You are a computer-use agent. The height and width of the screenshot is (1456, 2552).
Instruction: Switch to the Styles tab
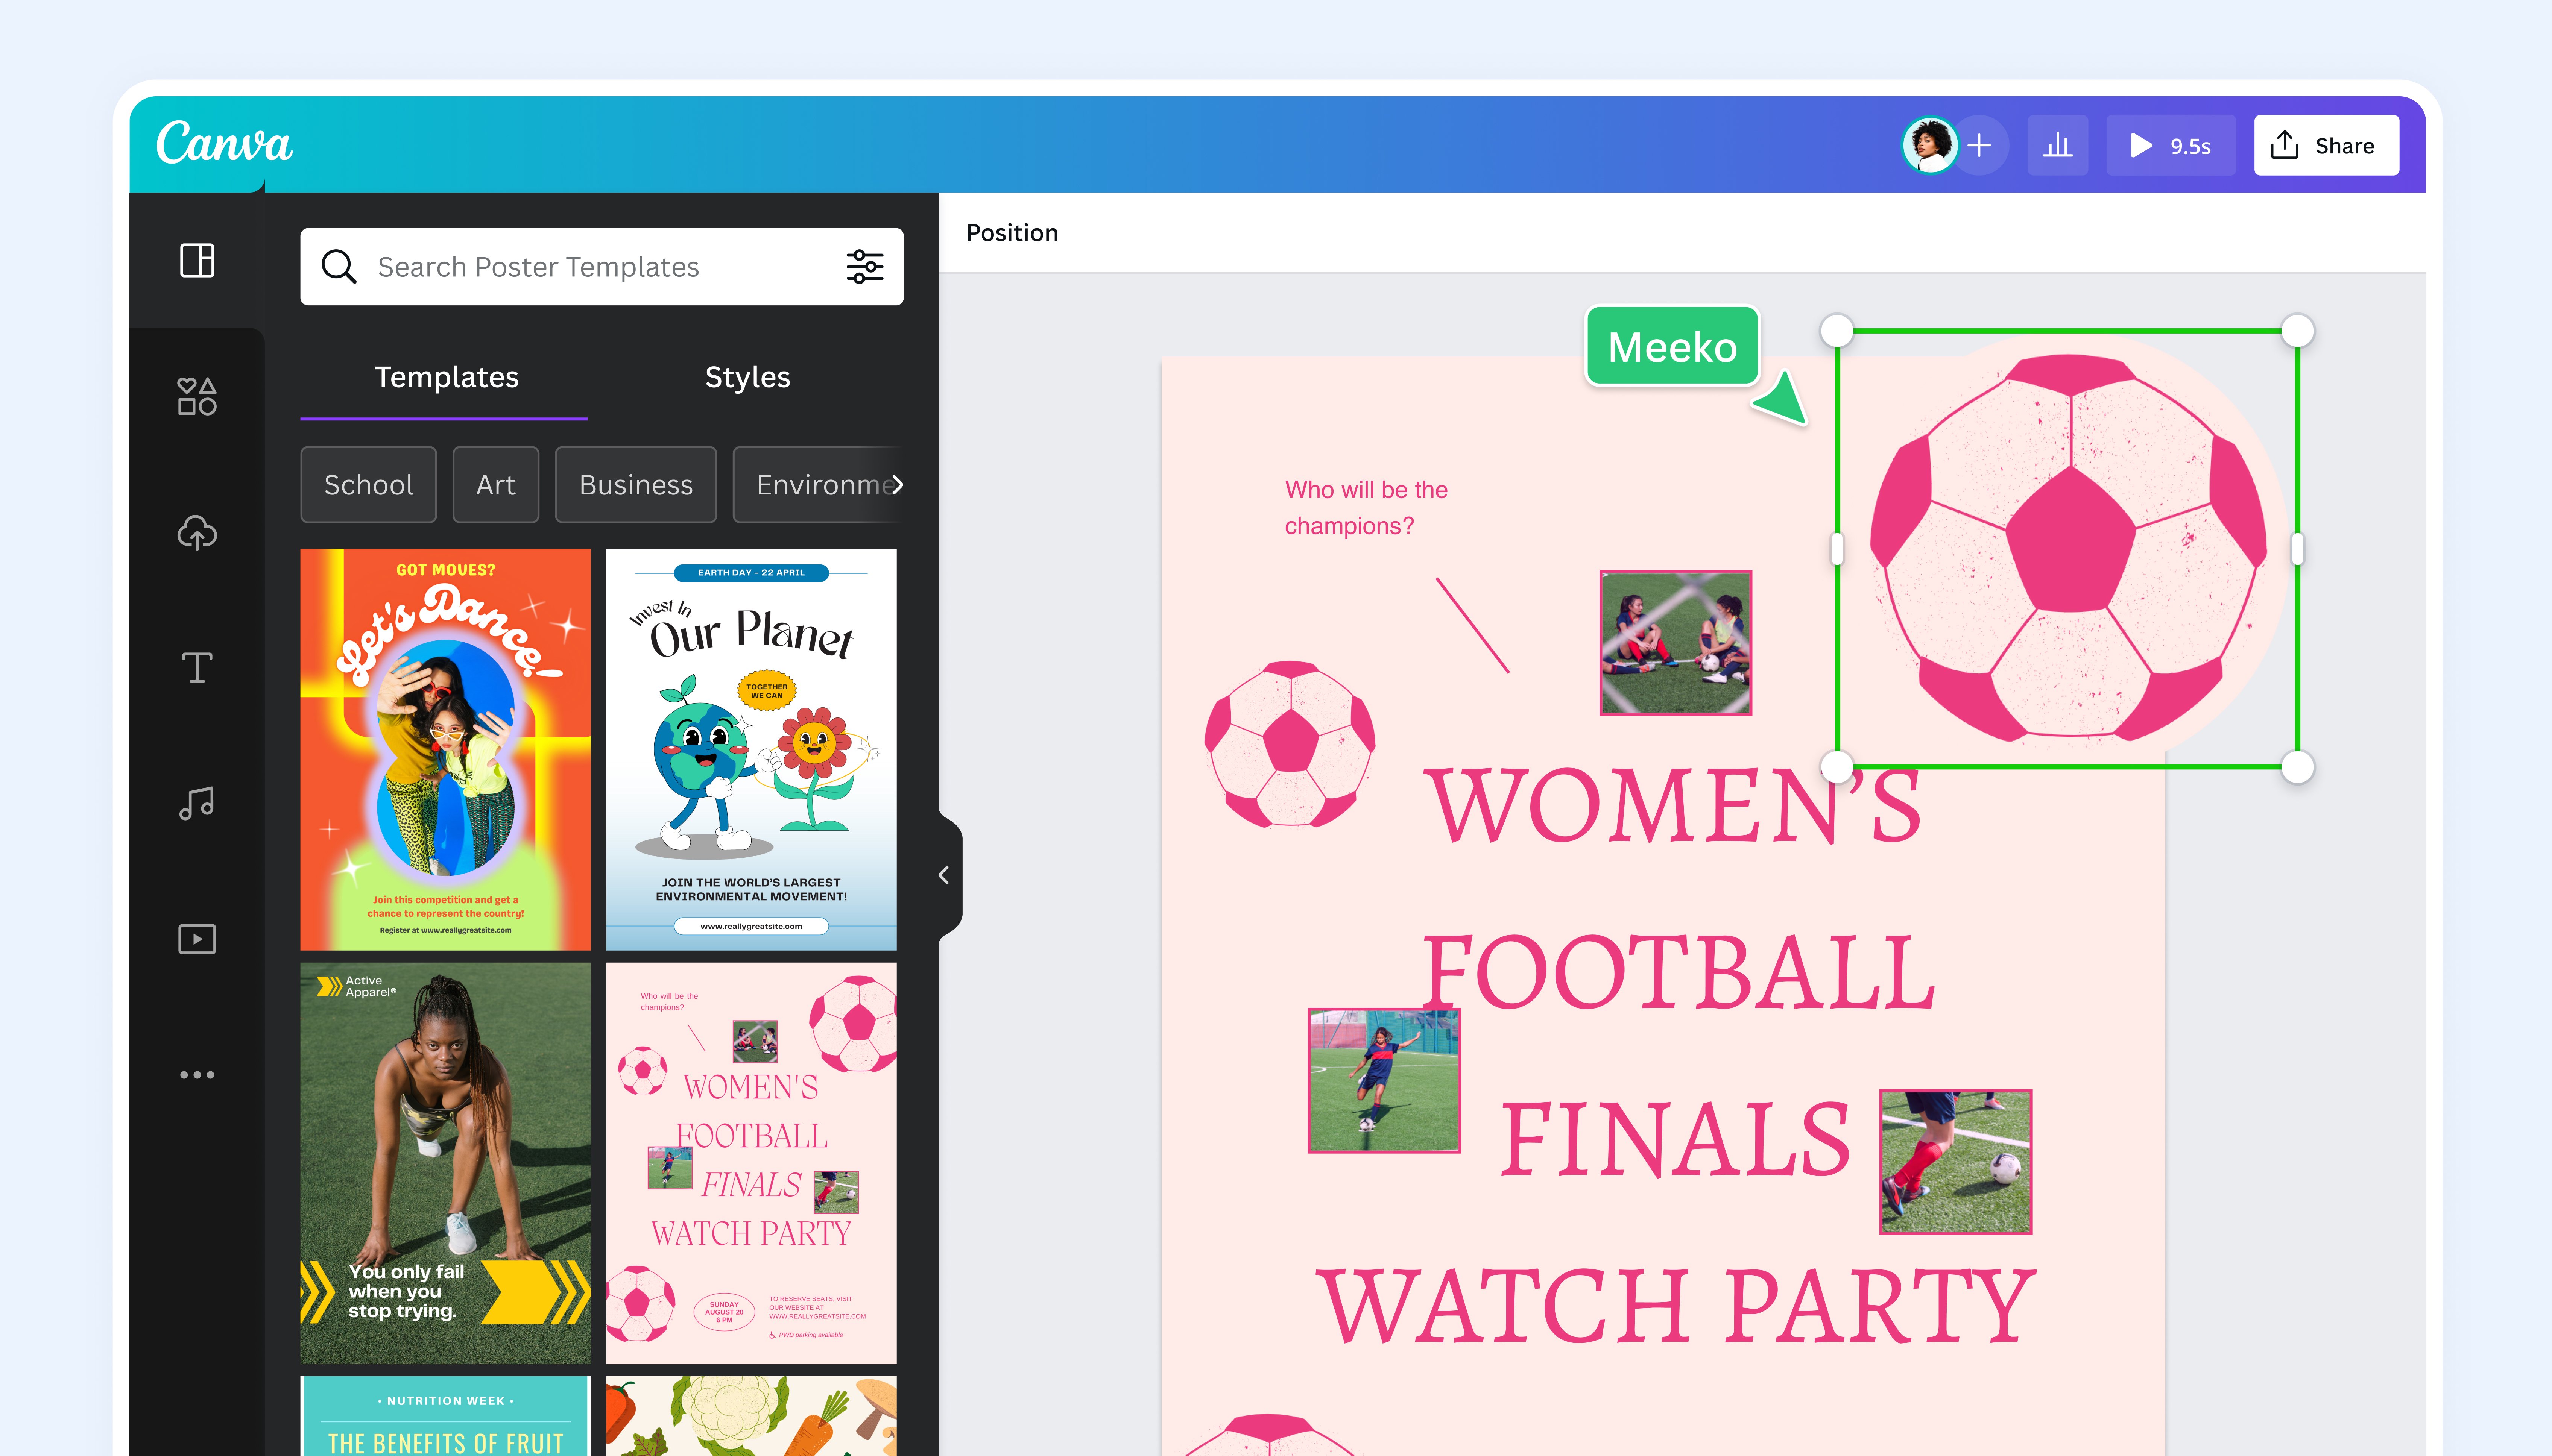tap(747, 378)
